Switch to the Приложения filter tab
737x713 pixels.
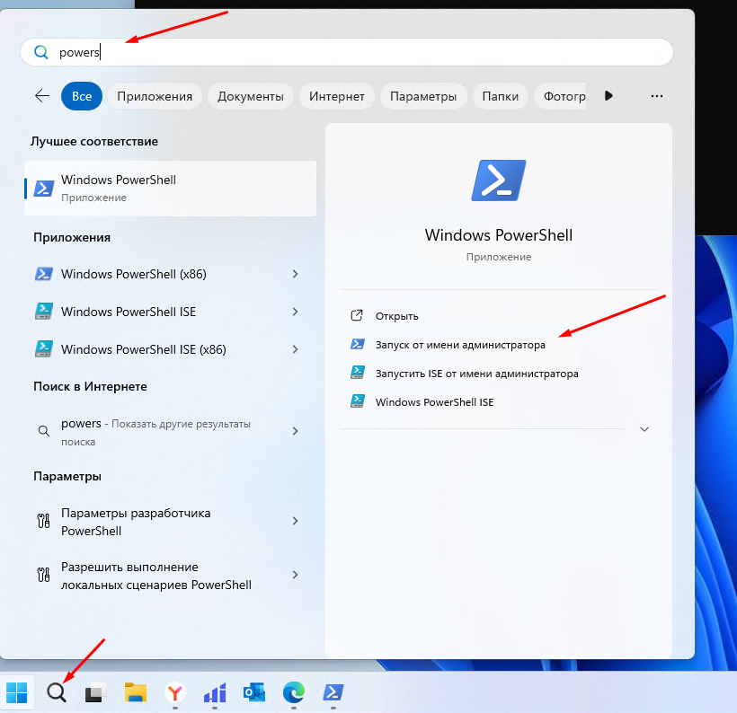pos(155,96)
